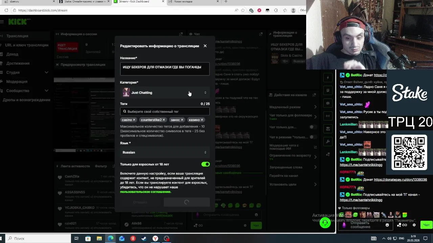Edit the stream title text field

click(x=165, y=69)
